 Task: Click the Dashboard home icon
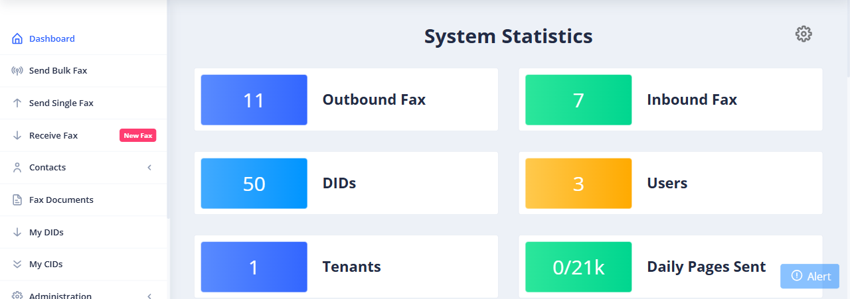pyautogui.click(x=17, y=38)
